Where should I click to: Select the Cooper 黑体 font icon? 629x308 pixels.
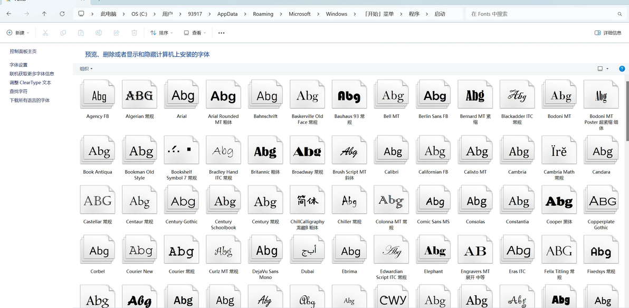pyautogui.click(x=559, y=200)
